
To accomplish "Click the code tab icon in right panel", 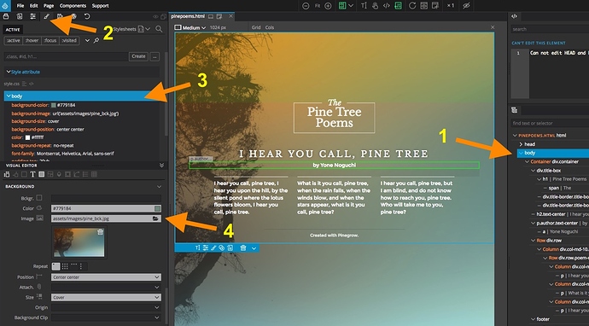I will pyautogui.click(x=514, y=16).
